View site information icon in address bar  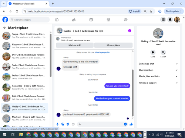pos(25,11)
